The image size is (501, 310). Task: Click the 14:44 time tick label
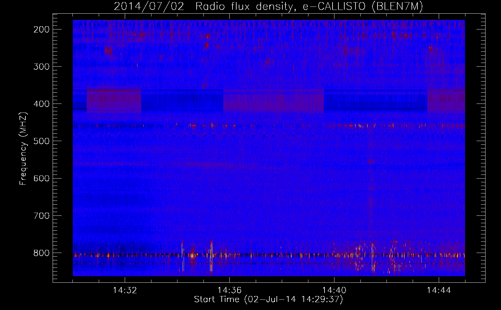pyautogui.click(x=439, y=290)
